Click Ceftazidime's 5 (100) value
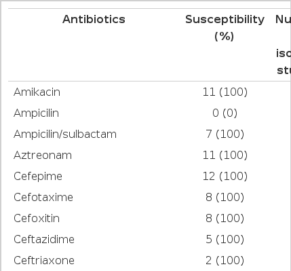This screenshot has height=271, width=291. (x=225, y=239)
